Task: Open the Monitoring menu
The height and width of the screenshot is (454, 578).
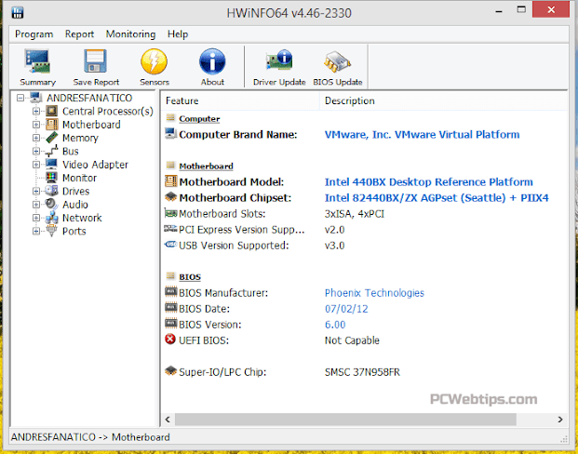Action: click(130, 34)
